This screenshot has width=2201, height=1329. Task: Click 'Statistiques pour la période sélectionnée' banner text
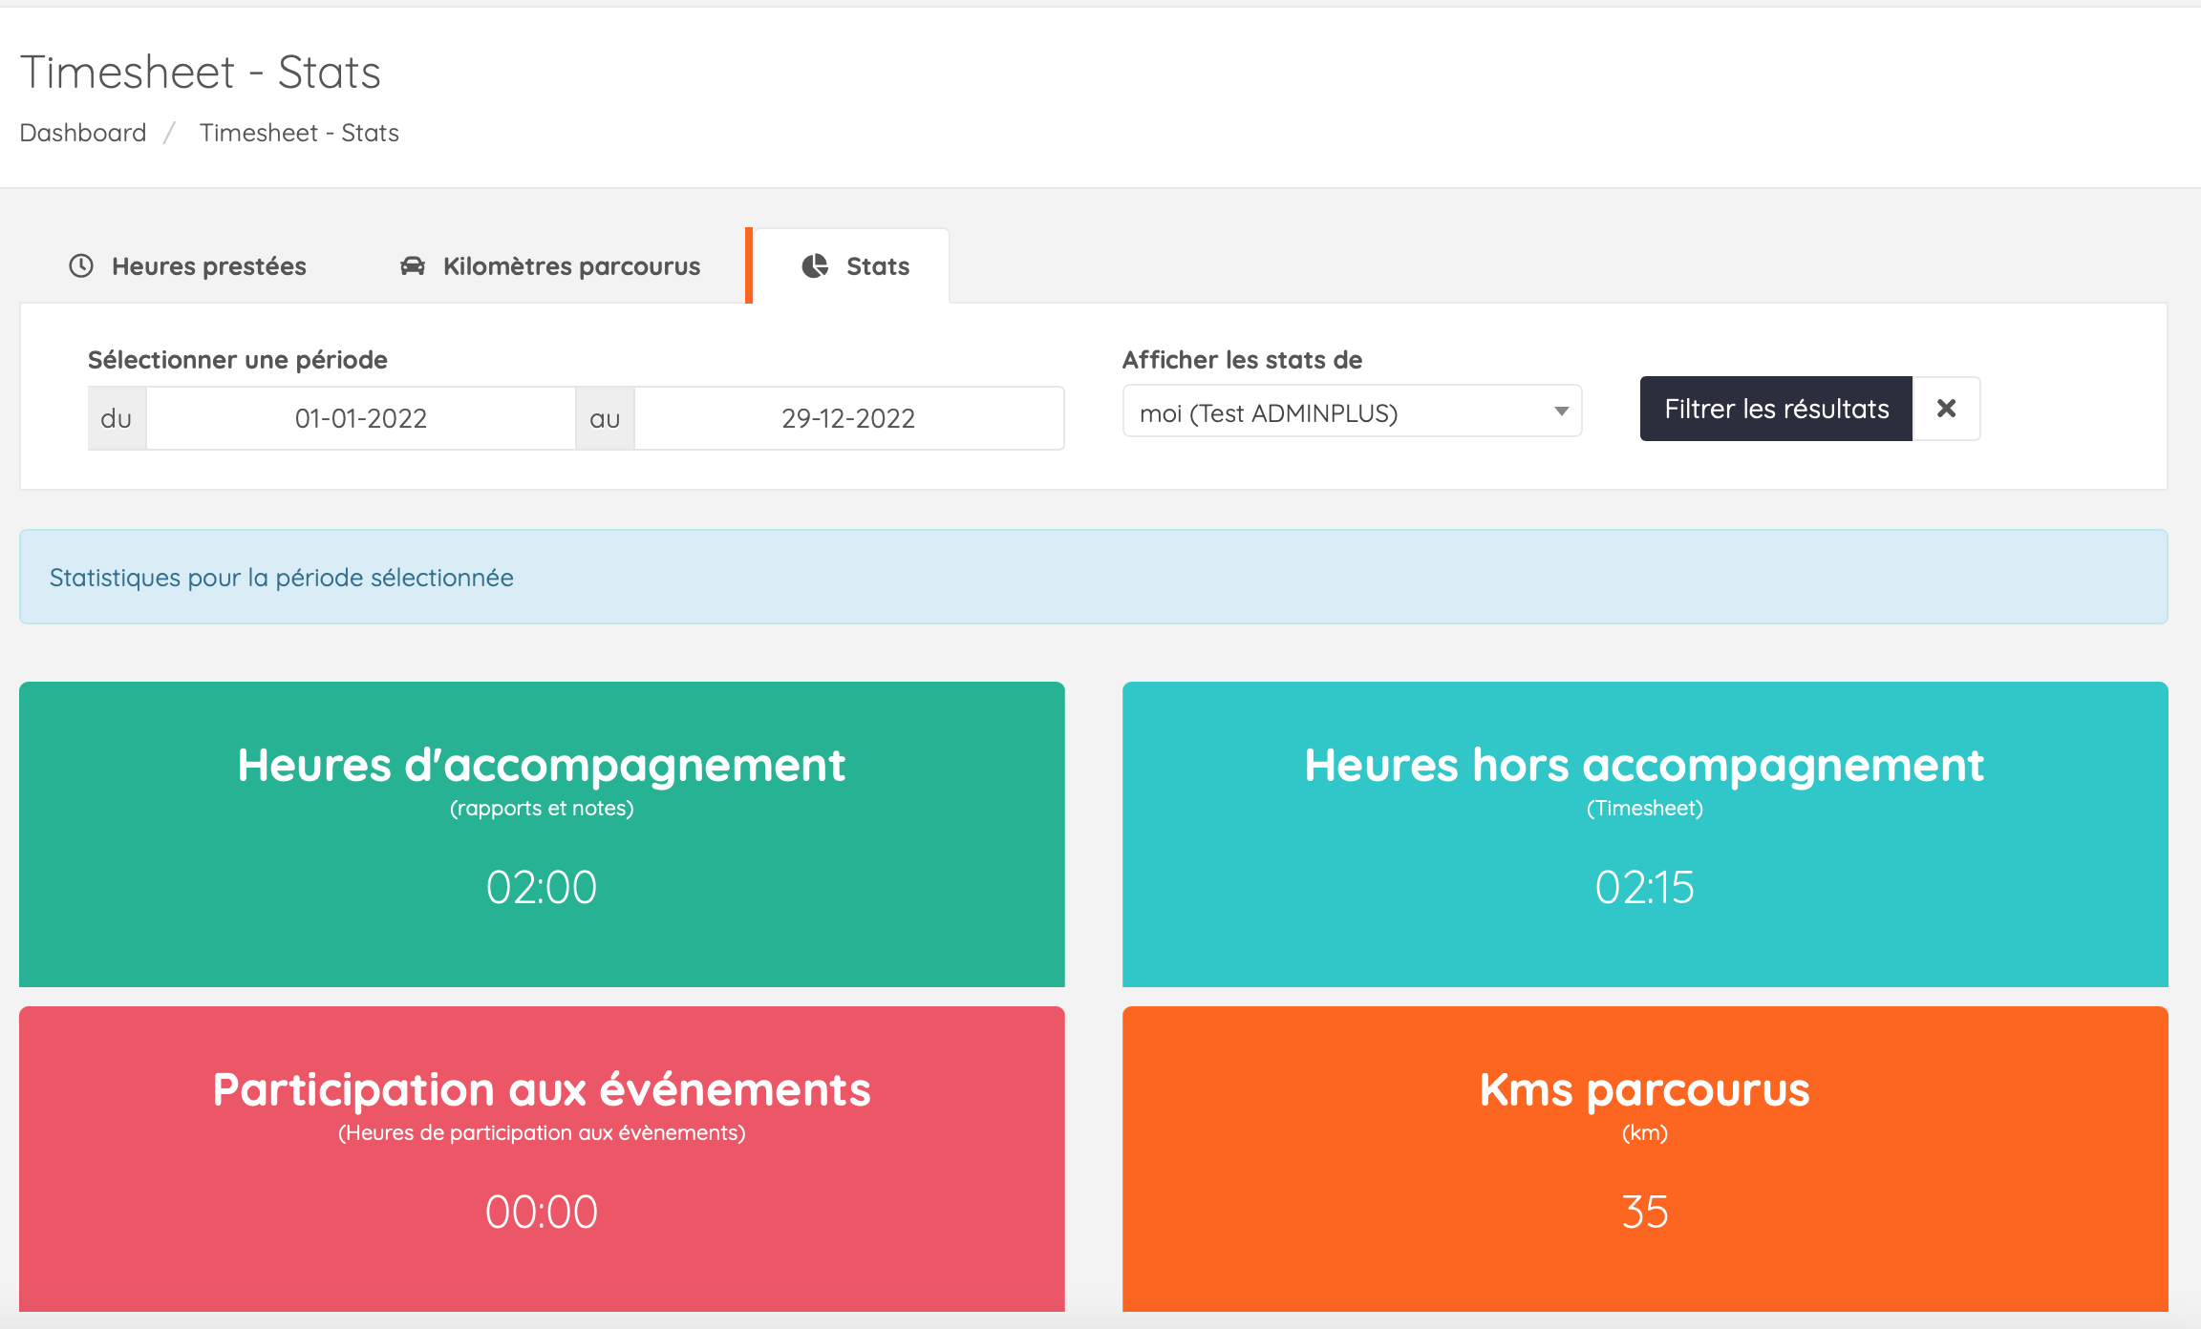[x=282, y=578]
